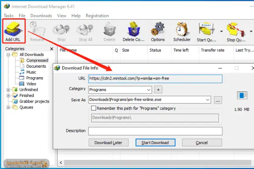Click Cancel in Download File Info

(202, 142)
